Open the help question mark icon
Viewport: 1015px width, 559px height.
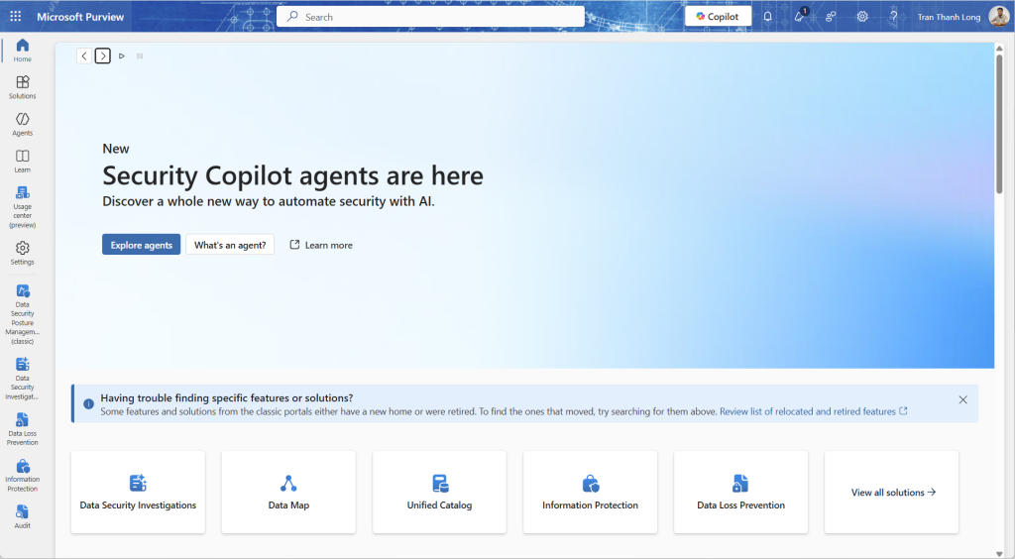coord(893,17)
